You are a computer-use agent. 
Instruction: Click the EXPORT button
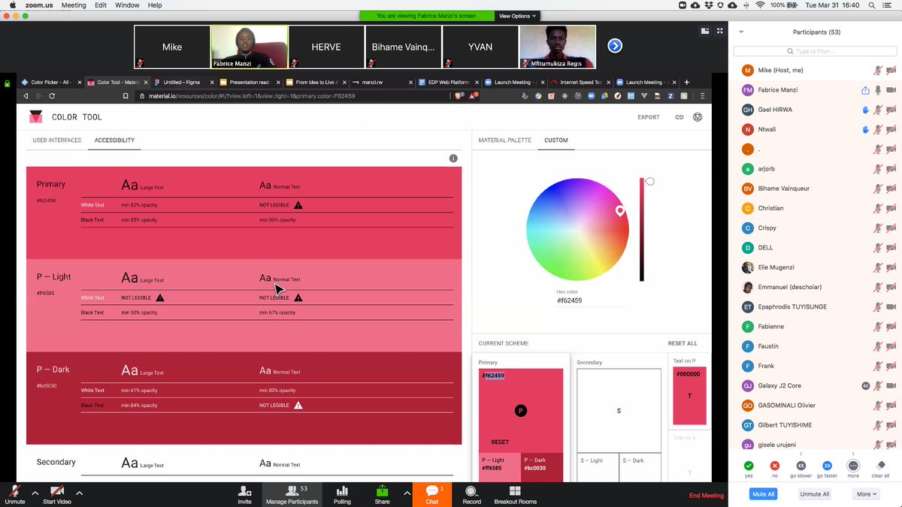tap(649, 117)
